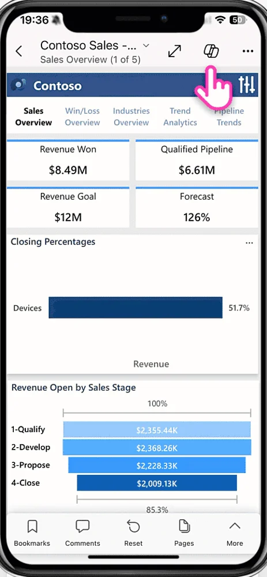
Task: Open the filters sliders icon
Action: [x=246, y=85]
